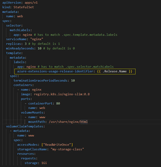Click '- name: www' under volumeMounts
161x167 pixels.
click(x=35, y=117)
